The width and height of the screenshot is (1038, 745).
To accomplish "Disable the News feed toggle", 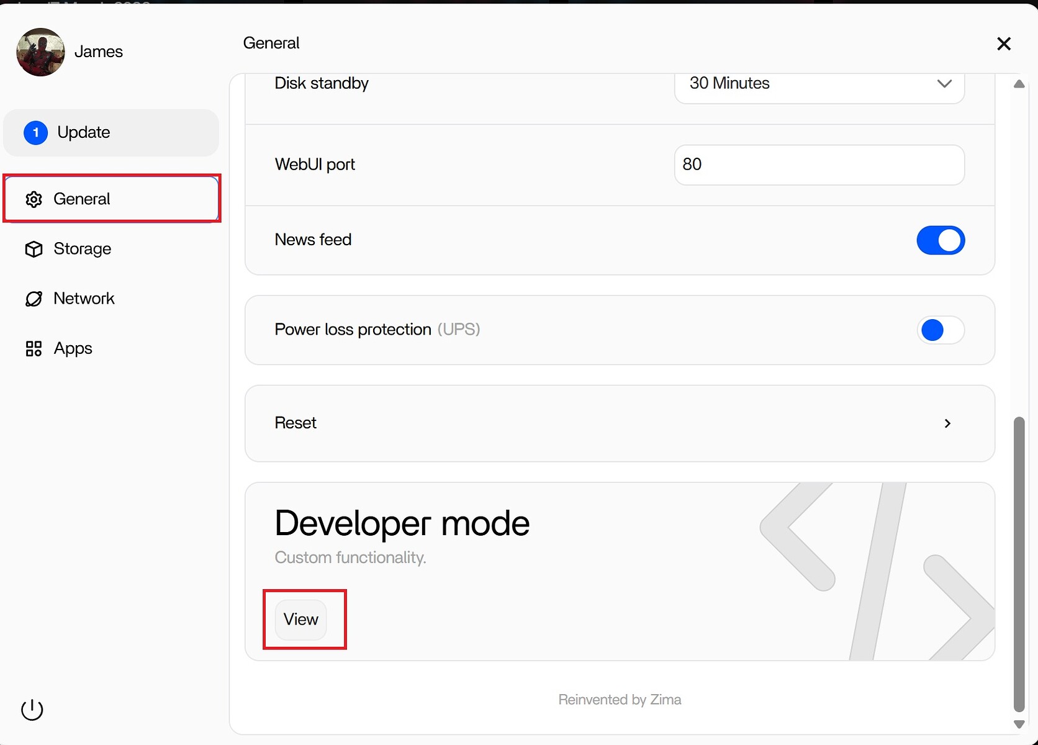I will click(x=940, y=240).
